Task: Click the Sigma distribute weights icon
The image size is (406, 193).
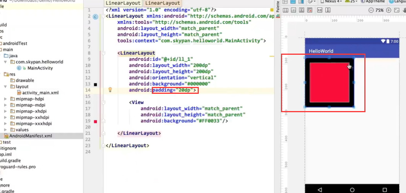Action: pyautogui.click(x=301, y=10)
